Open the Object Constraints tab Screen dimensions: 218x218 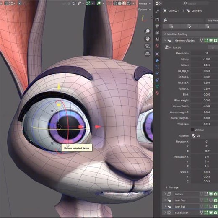point(157,80)
